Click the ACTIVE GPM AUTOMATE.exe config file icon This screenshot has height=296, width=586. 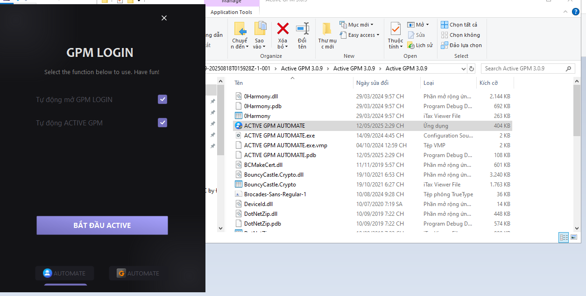[238, 136]
